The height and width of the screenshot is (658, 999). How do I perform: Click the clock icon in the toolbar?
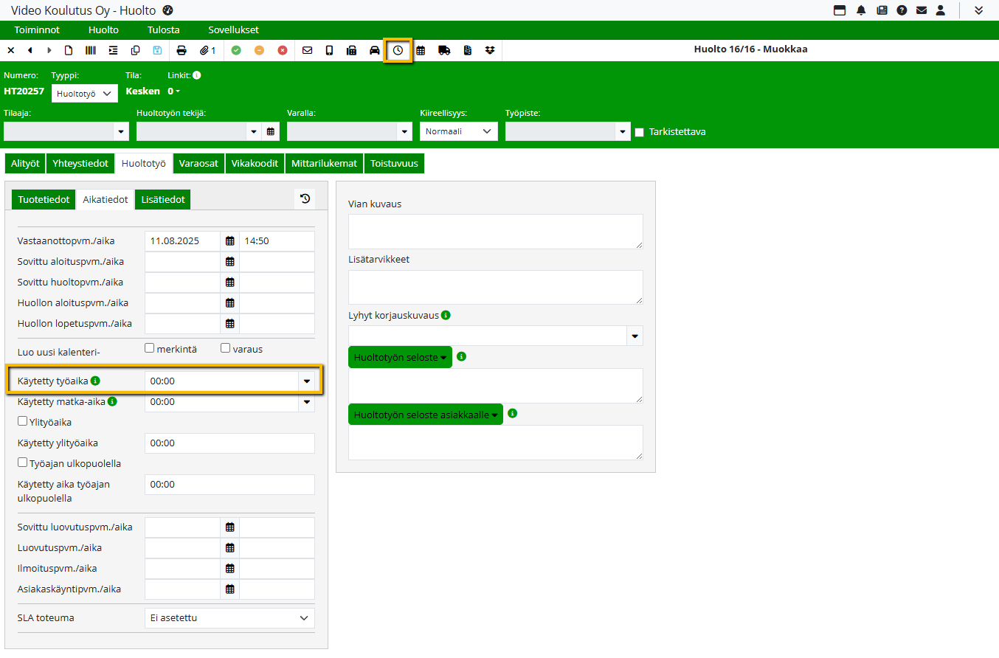398,50
